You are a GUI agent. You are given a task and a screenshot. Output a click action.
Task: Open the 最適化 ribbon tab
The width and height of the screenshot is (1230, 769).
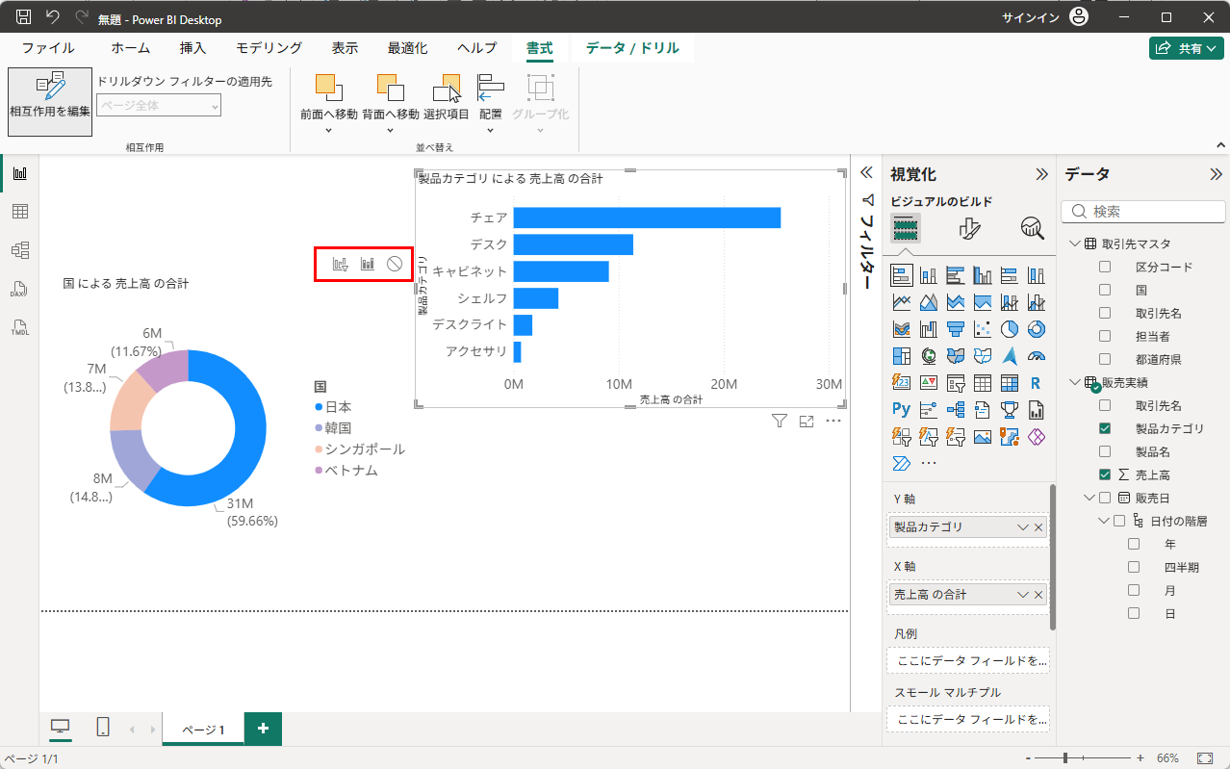pos(408,48)
